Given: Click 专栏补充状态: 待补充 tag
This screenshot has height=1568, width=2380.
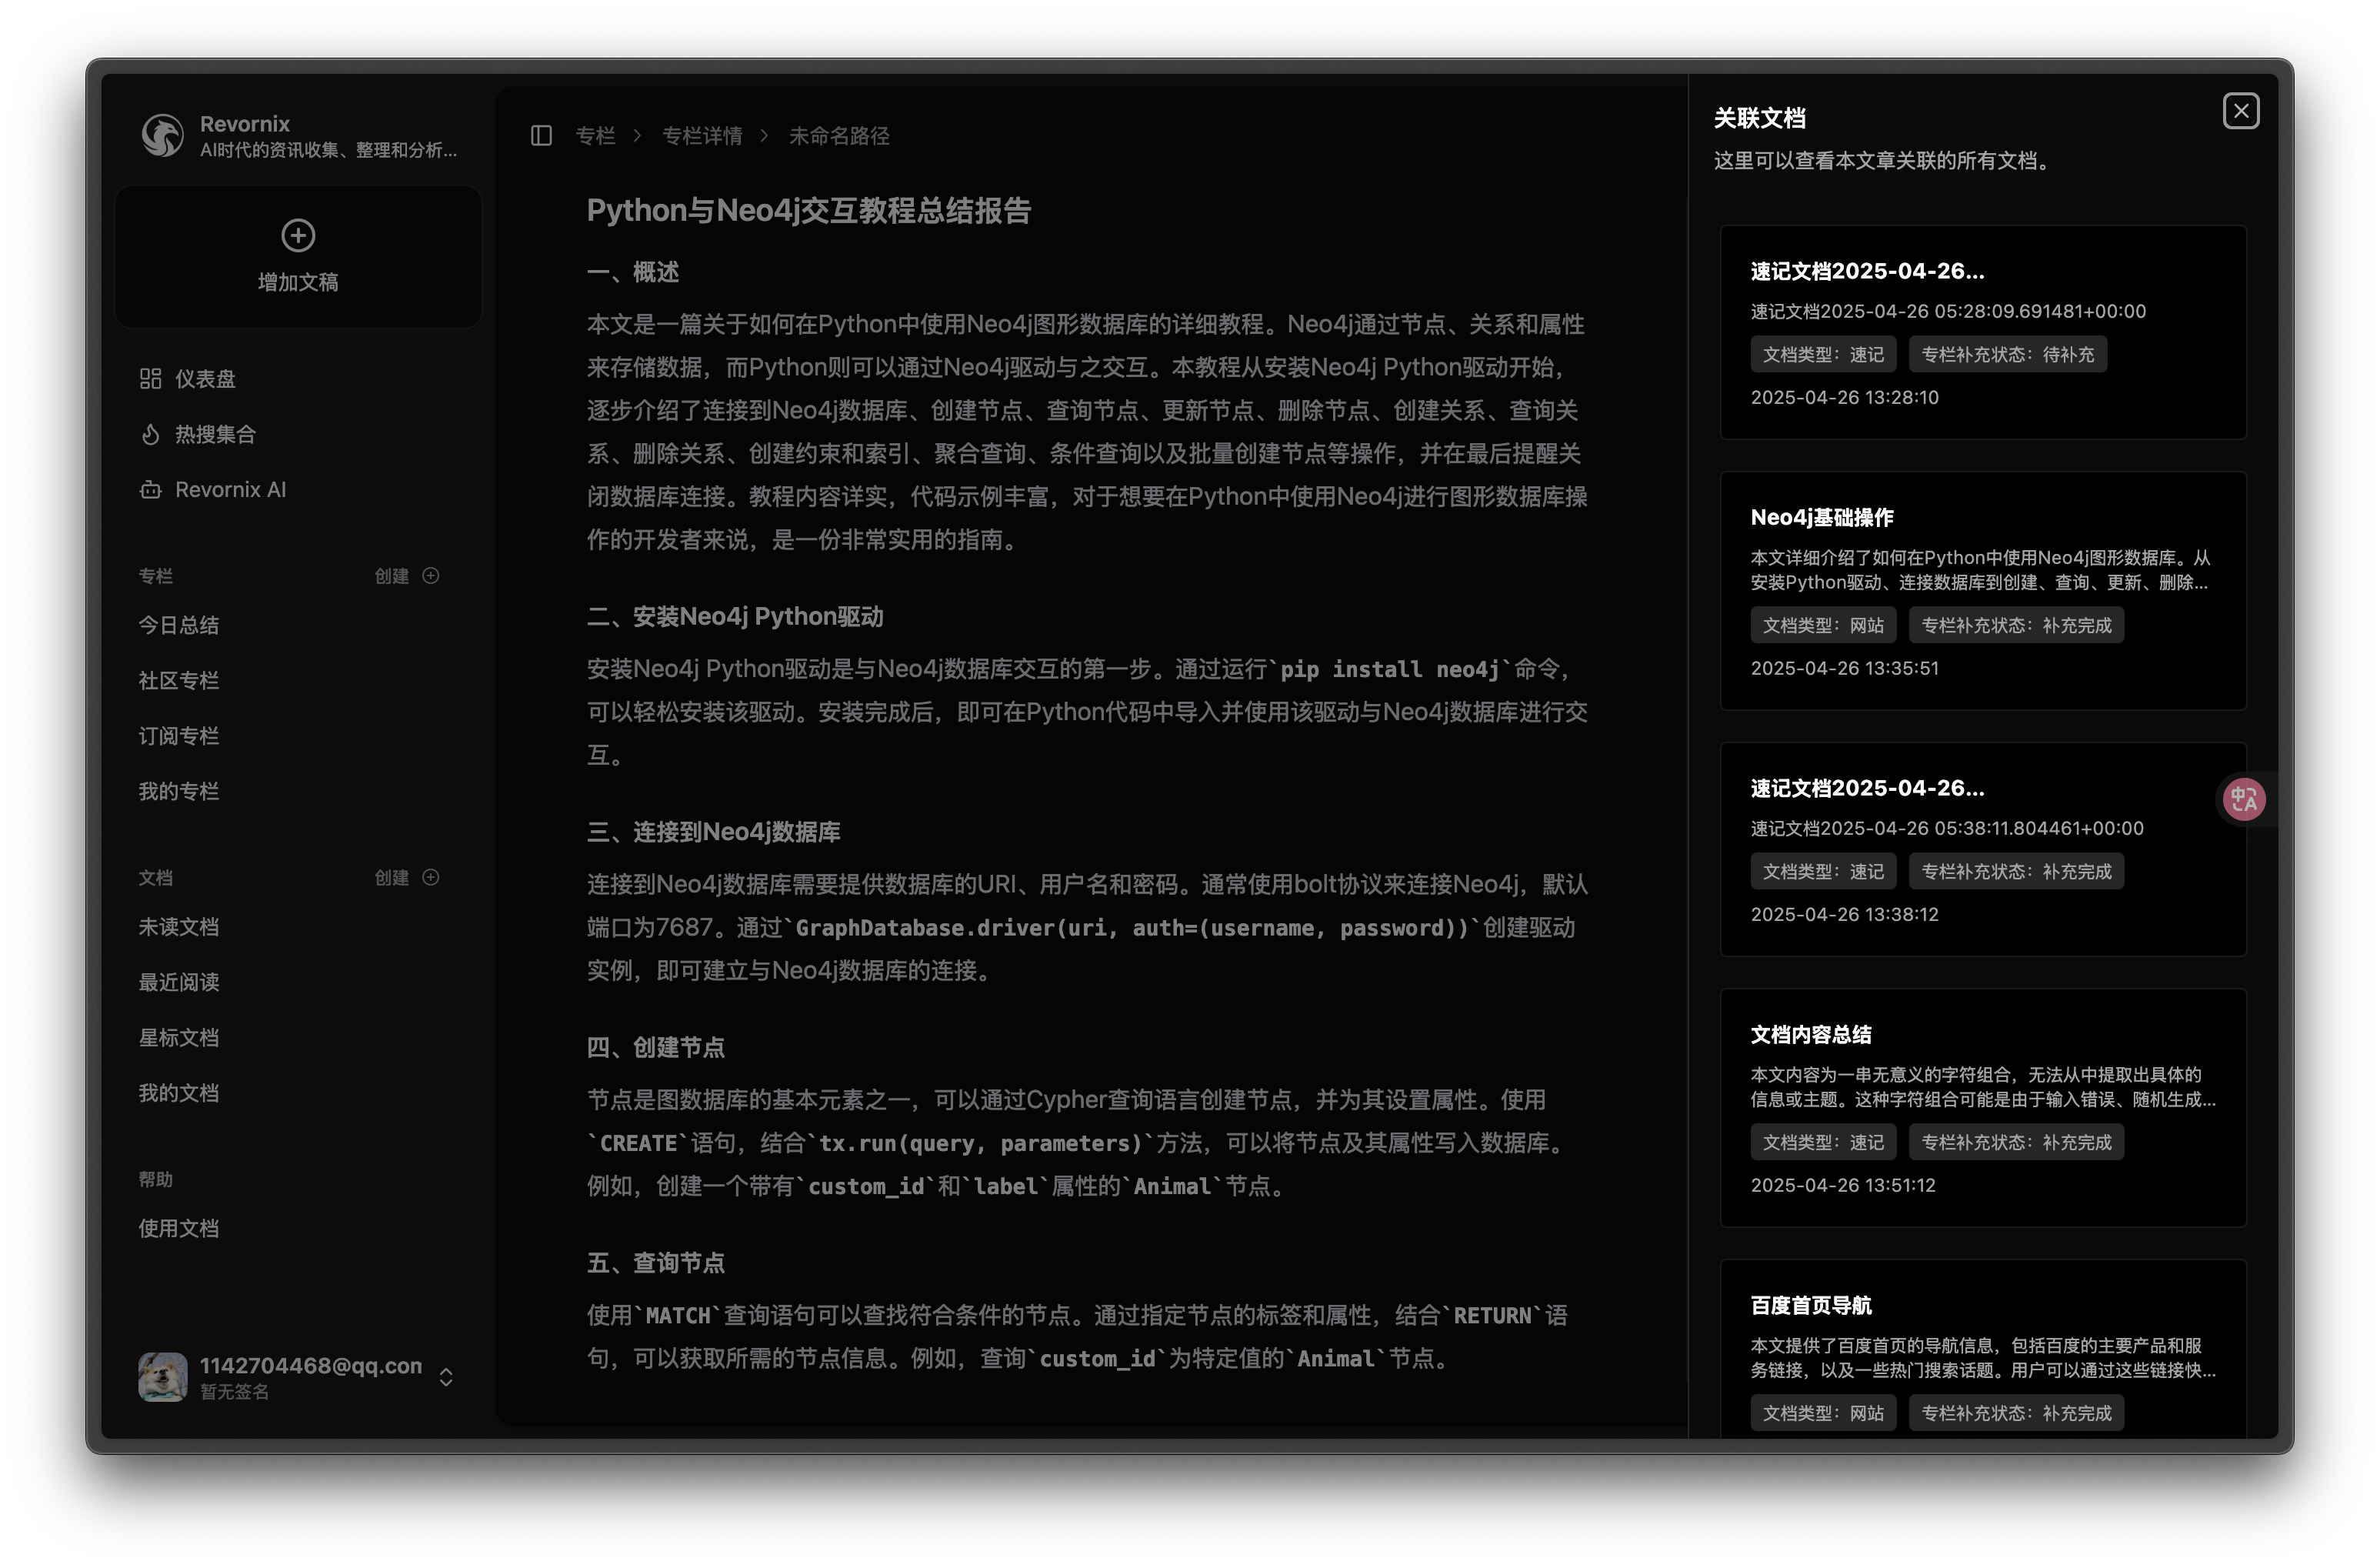Looking at the screenshot, I should point(2007,355).
